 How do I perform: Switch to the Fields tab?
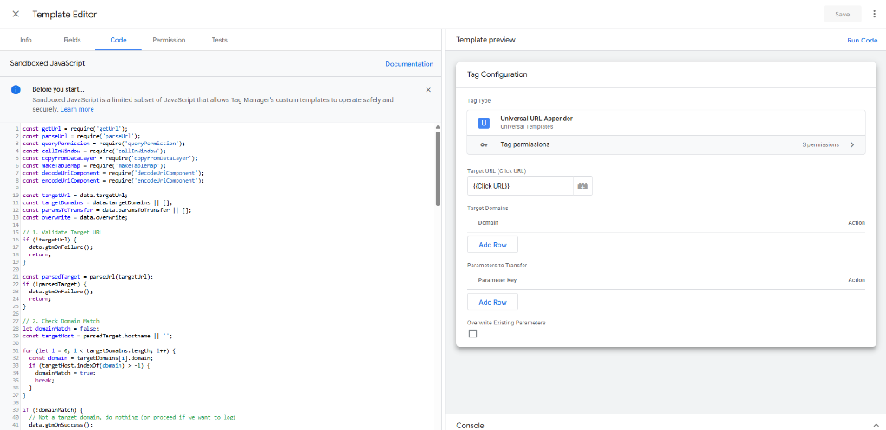pos(73,40)
